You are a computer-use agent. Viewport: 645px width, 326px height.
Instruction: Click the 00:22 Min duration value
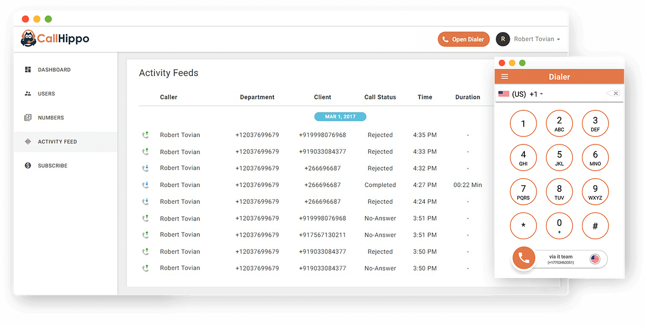(468, 185)
